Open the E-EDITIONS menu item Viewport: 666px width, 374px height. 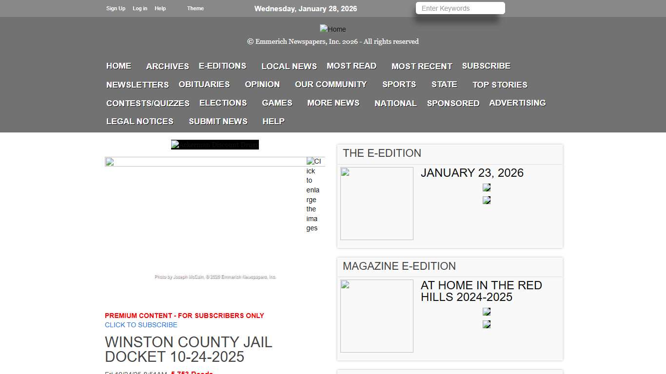tap(222, 66)
